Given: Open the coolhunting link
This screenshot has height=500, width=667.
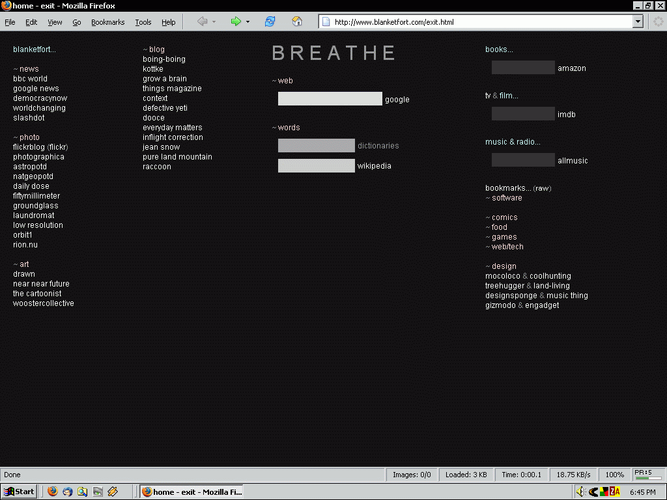Looking at the screenshot, I should [550, 276].
